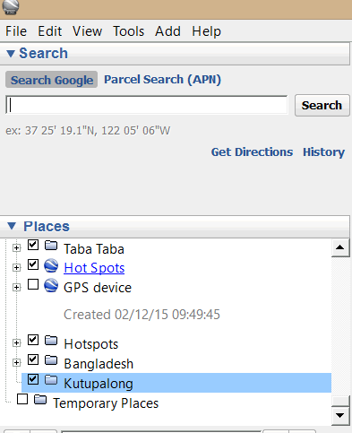The width and height of the screenshot is (352, 433).
Task: Click the Bangladesh folder icon
Action: click(51, 360)
